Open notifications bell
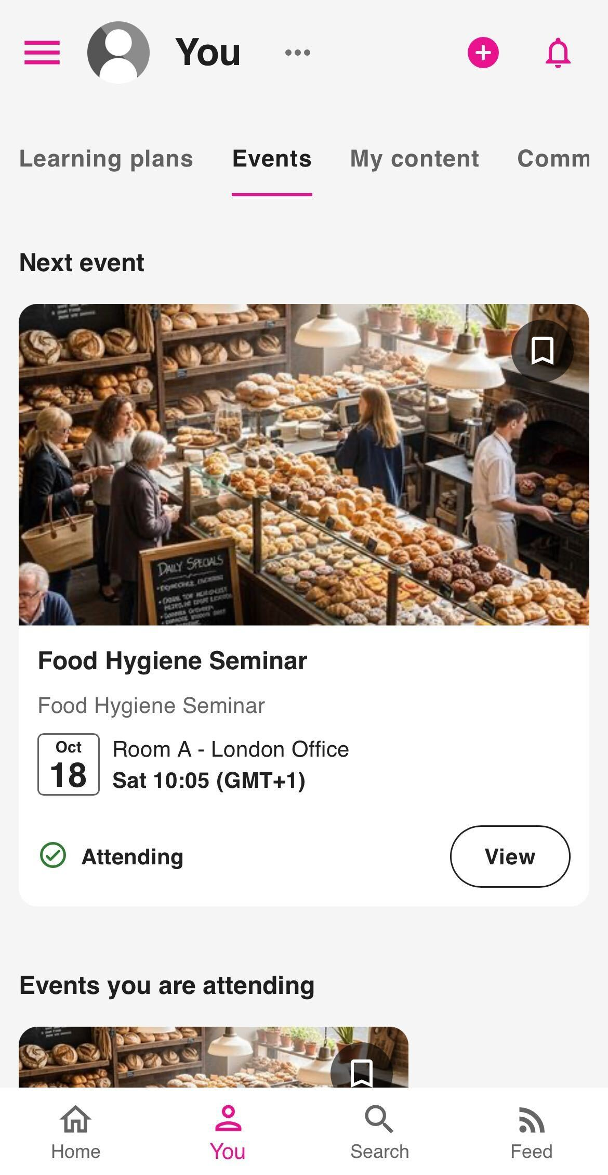Screen dimensions: 608x1175 (x=558, y=53)
